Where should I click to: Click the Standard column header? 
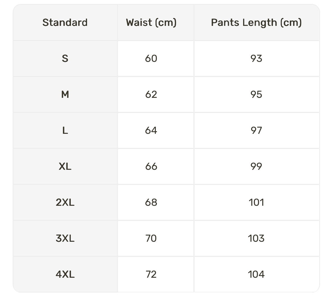(65, 22)
